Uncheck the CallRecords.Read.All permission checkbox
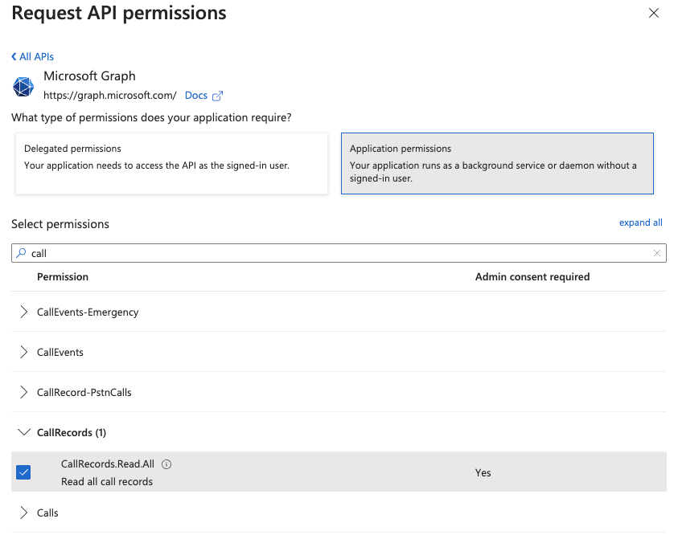The width and height of the screenshot is (678, 539). coord(23,472)
